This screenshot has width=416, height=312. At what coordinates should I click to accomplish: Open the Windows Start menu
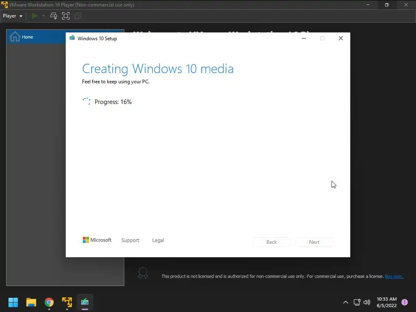(x=13, y=302)
